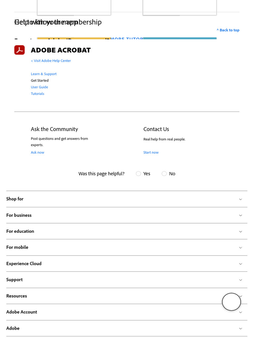Expand the For education section

(127, 231)
